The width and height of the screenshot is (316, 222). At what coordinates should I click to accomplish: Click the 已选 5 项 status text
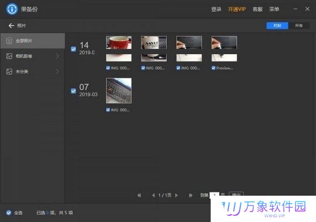coord(45,213)
